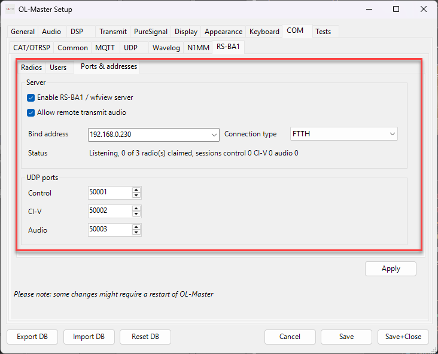Decrease the Control port value
This screenshot has width=438, height=354.
136,196
